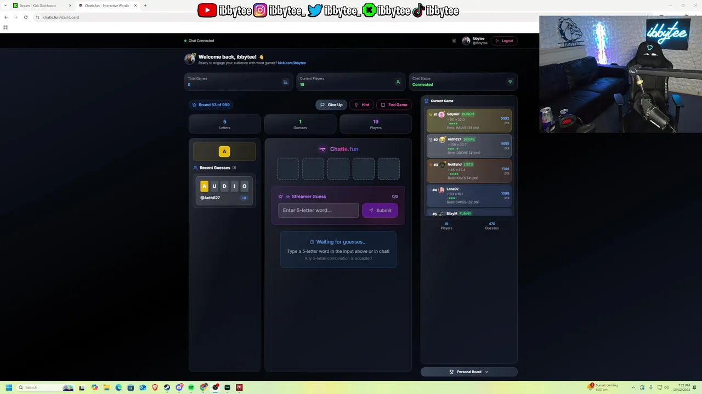
Task: Open the browser apps grid icon
Action: tap(5, 27)
